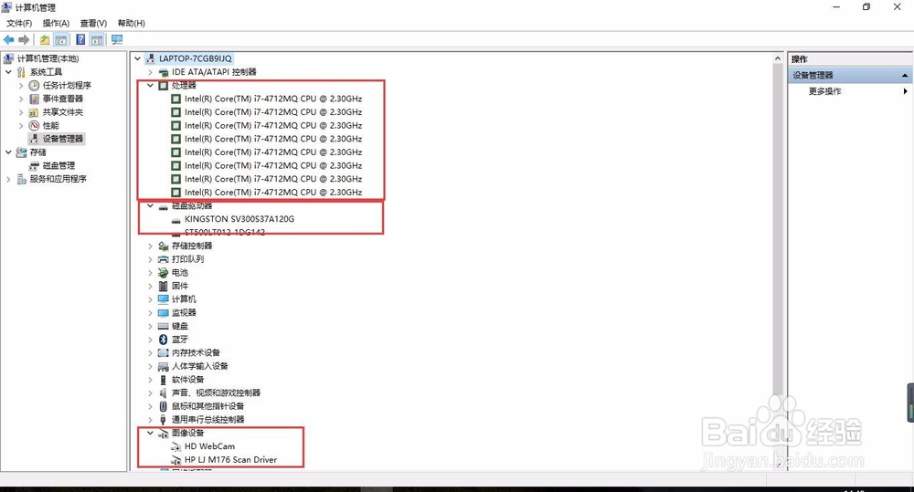The width and height of the screenshot is (914, 492).
Task: Expand the 内存技术设备 node
Action: 151,353
